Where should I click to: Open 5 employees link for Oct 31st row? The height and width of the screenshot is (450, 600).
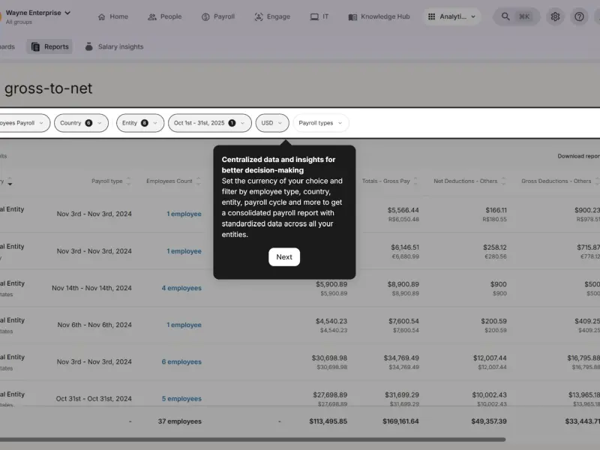pos(181,398)
